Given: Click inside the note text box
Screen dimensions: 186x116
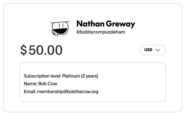Looking at the screenshot, I should coord(93,82).
